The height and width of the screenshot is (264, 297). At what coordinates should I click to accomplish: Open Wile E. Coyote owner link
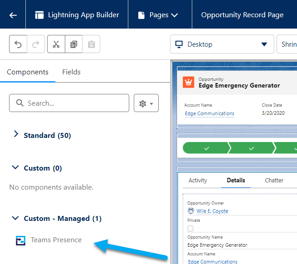coord(212,211)
